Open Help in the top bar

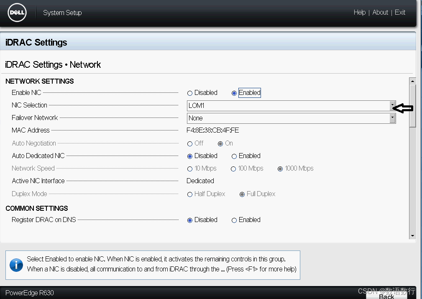(x=360, y=13)
